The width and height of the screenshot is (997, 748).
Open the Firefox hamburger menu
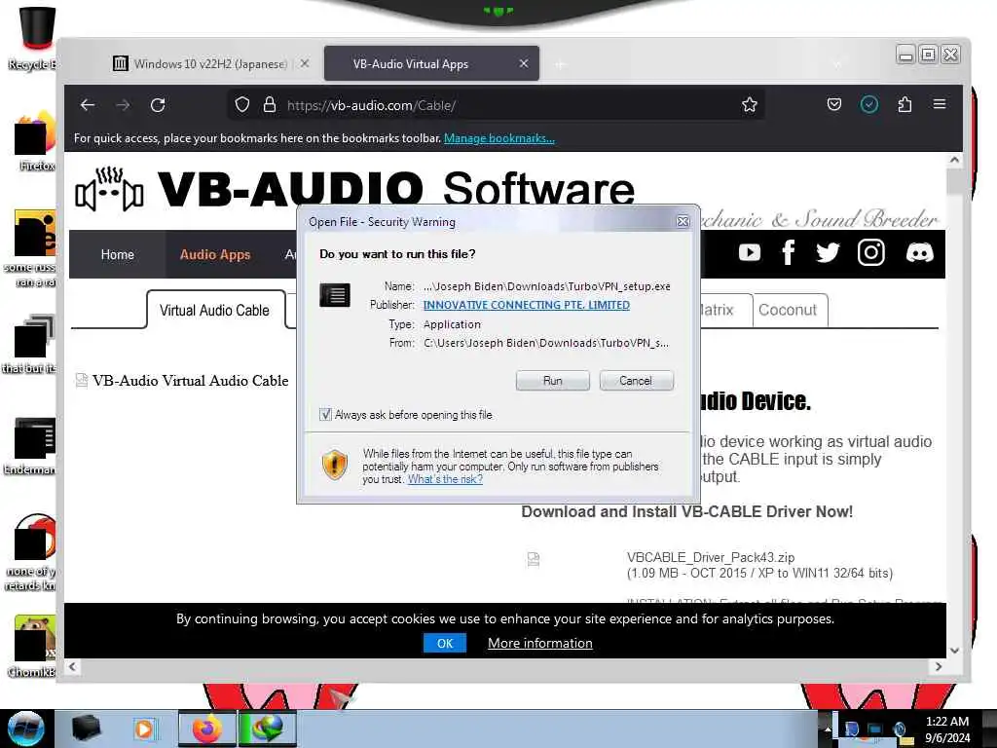pos(940,104)
